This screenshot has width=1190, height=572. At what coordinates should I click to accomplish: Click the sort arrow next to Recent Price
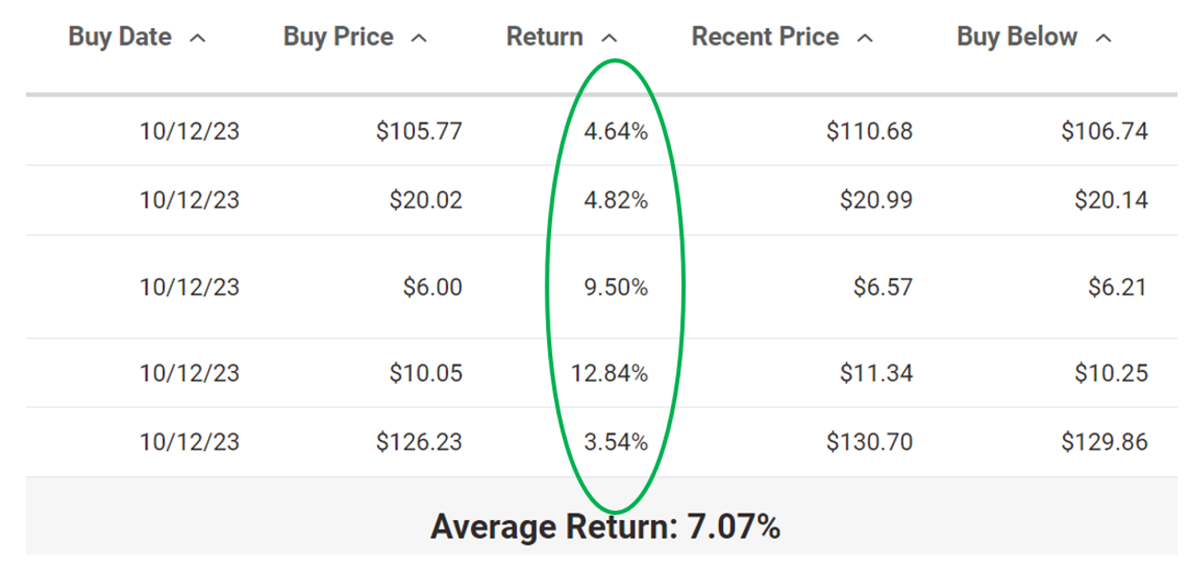pos(865,38)
